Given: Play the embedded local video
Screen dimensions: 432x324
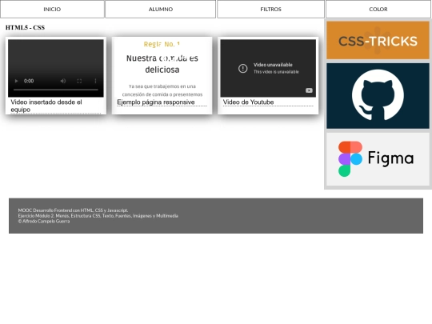Looking at the screenshot, I should 16,81.
